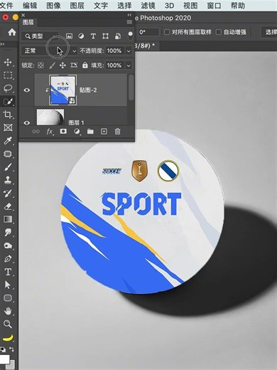Open the 滤镜 menu
Image resolution: width=277 pixels, height=370 pixels.
tap(148, 5)
